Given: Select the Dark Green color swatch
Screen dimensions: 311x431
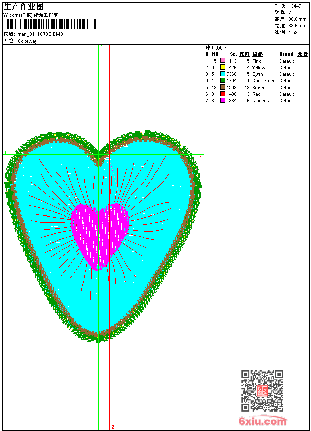Looking at the screenshot, I should tap(223, 80).
